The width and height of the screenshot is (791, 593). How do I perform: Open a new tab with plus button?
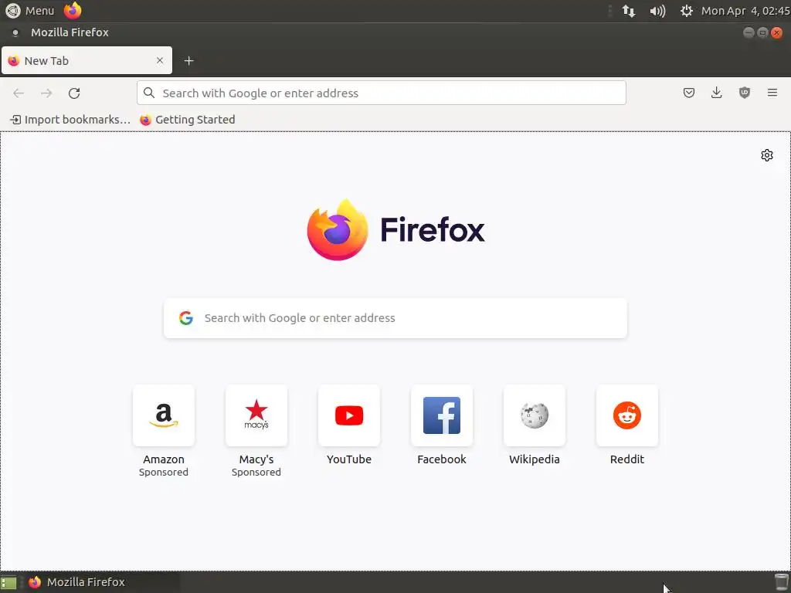tap(188, 60)
